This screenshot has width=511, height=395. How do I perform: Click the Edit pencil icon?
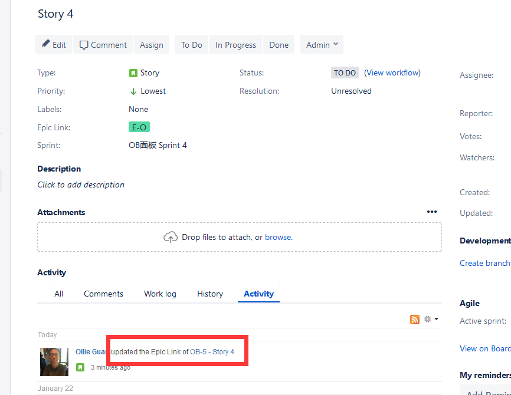pos(46,44)
